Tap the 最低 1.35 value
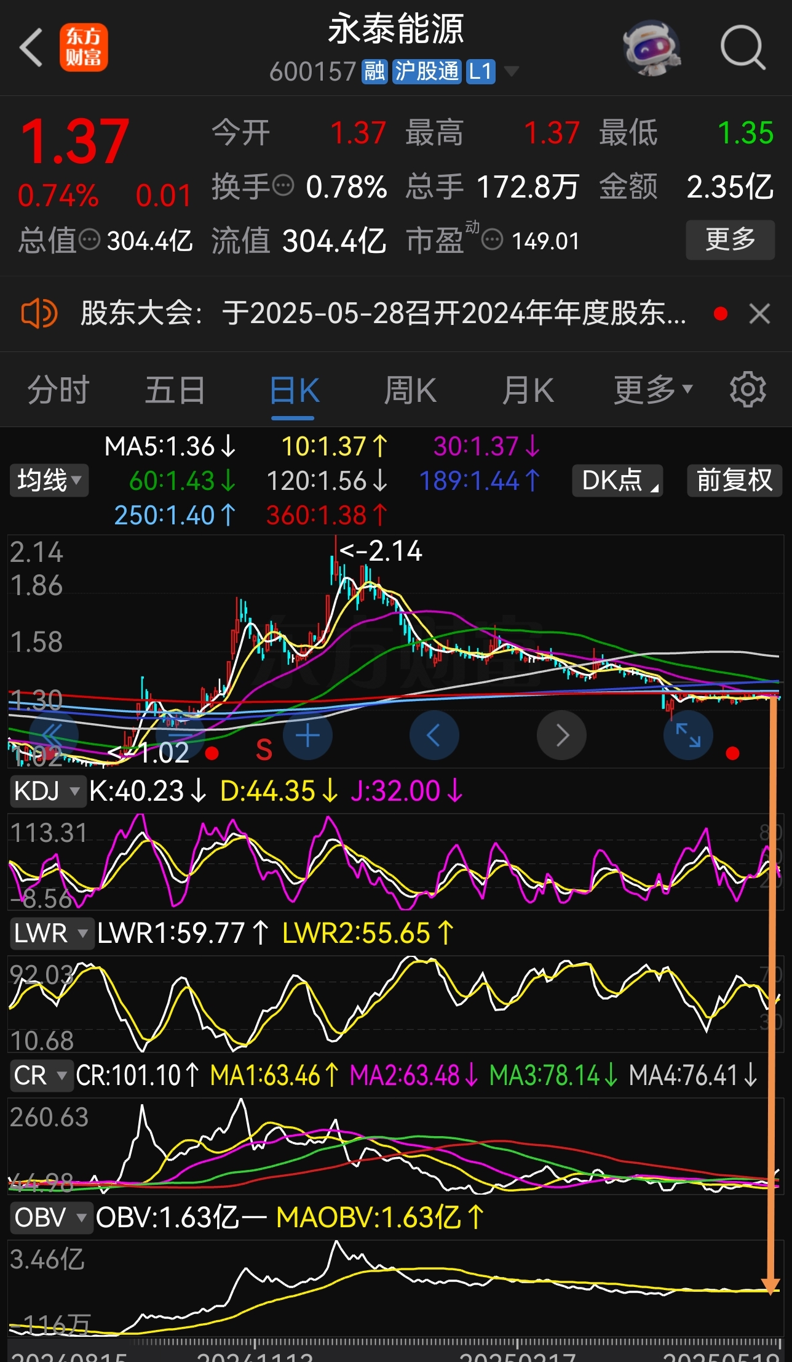792x1362 pixels. point(745,132)
